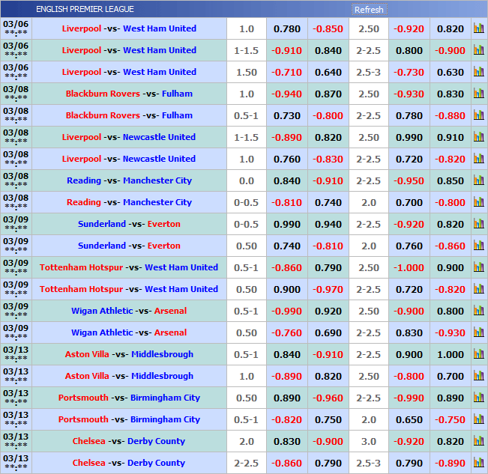Screen dimensions: 488x474
Task: Pick -0.890 odds for Chelsea vs Derby County
Action: tap(451, 464)
